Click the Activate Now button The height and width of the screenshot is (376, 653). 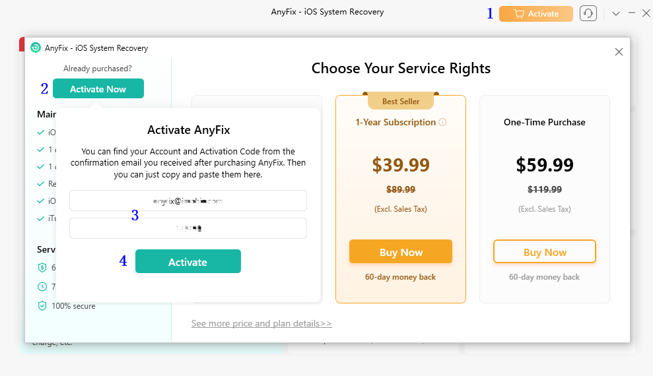coord(98,88)
